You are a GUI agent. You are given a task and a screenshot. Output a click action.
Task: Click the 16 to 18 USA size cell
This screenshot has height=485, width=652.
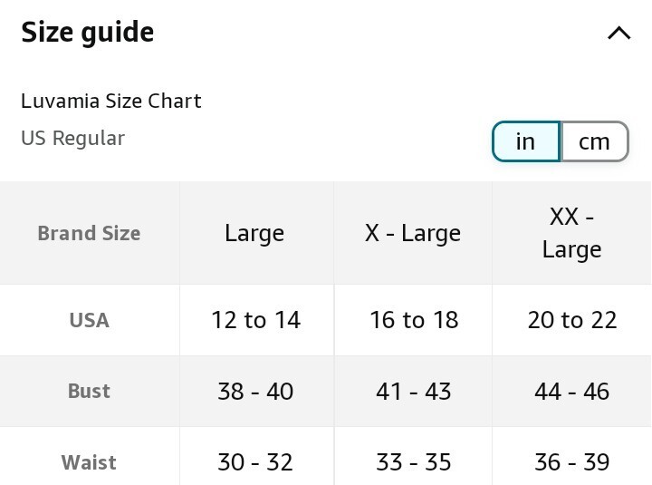click(414, 320)
